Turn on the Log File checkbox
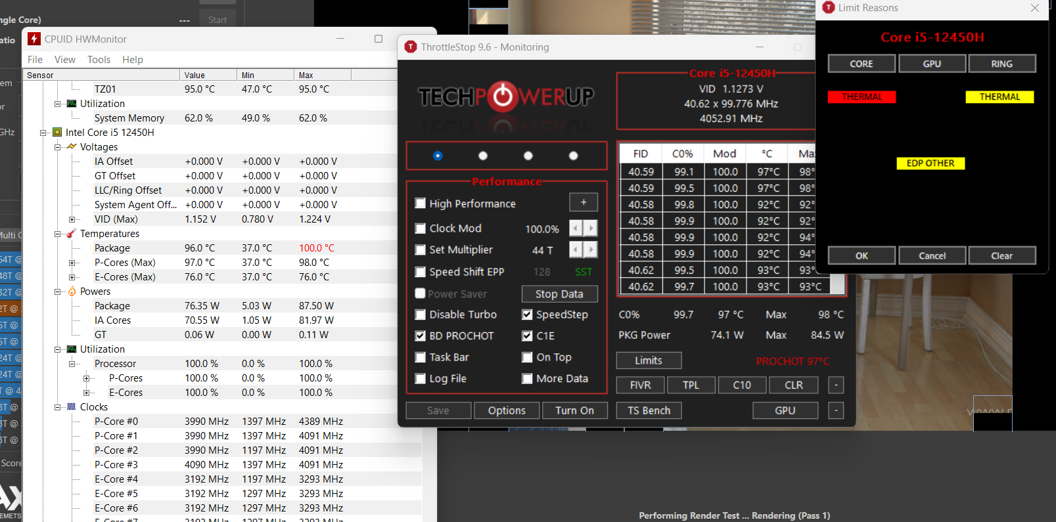 tap(421, 379)
